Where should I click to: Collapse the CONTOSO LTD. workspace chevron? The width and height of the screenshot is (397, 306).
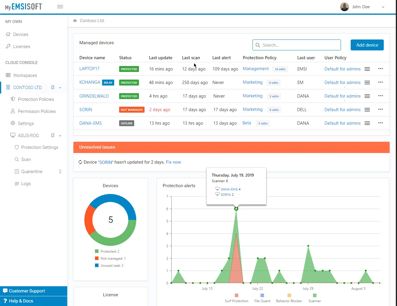point(60,88)
